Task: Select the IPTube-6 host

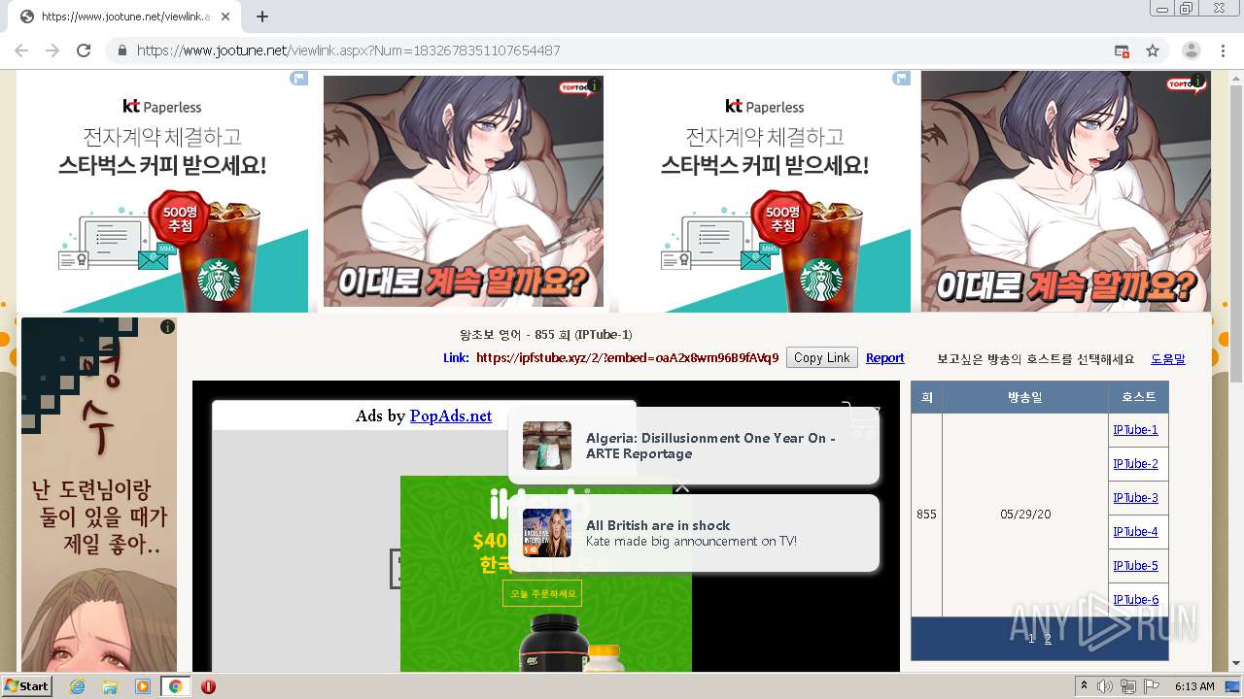Action: (1135, 600)
